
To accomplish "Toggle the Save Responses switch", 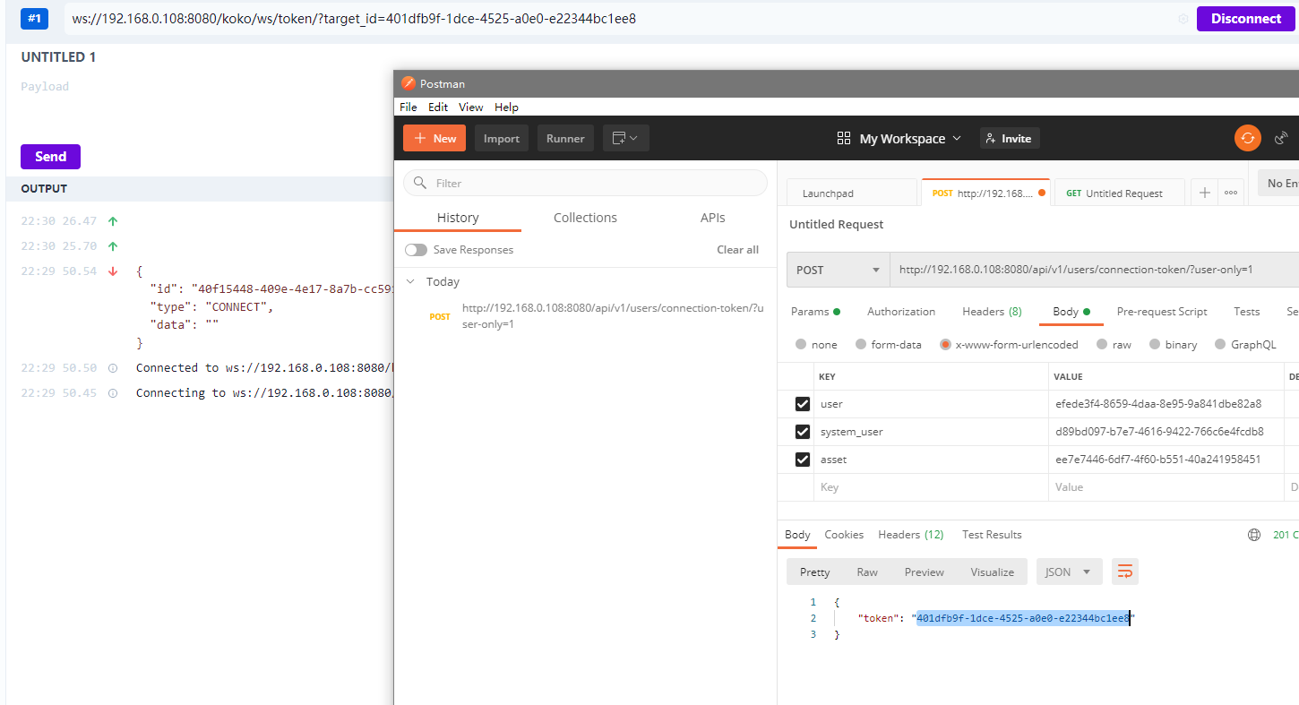I will coord(416,250).
